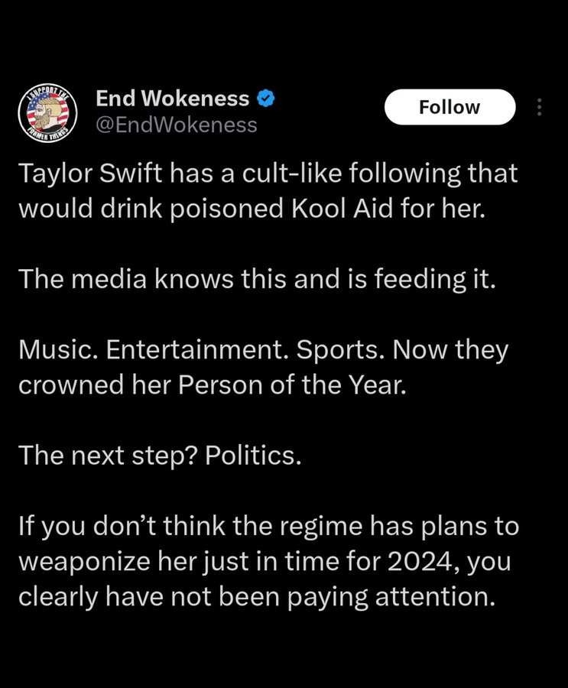The image size is (568, 688).
Task: Follow the End Wokeness account
Action: click(450, 107)
